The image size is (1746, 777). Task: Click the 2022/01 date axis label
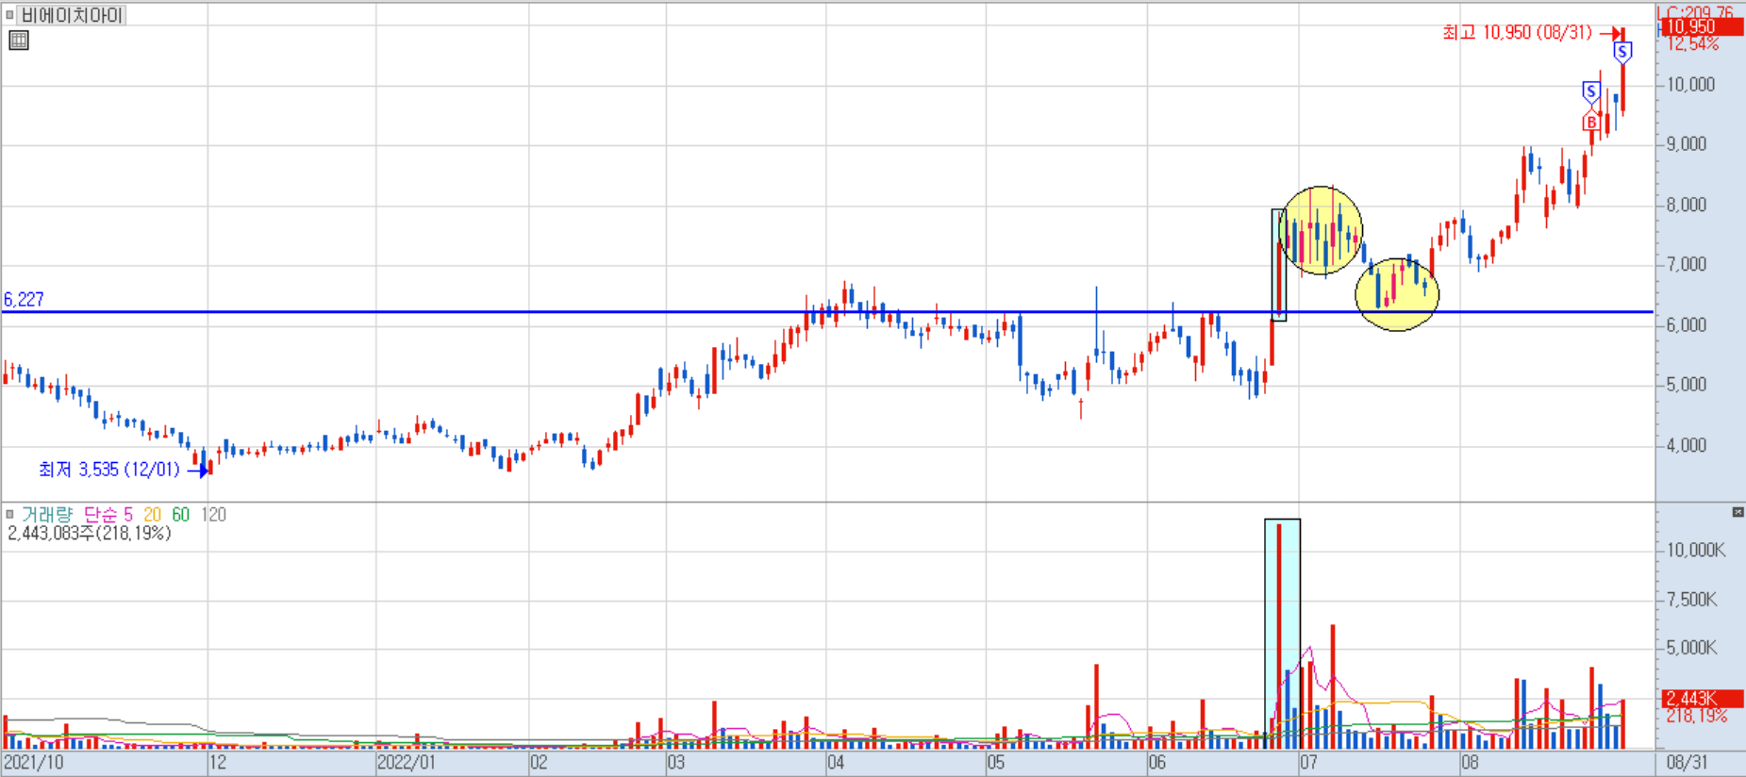407,763
